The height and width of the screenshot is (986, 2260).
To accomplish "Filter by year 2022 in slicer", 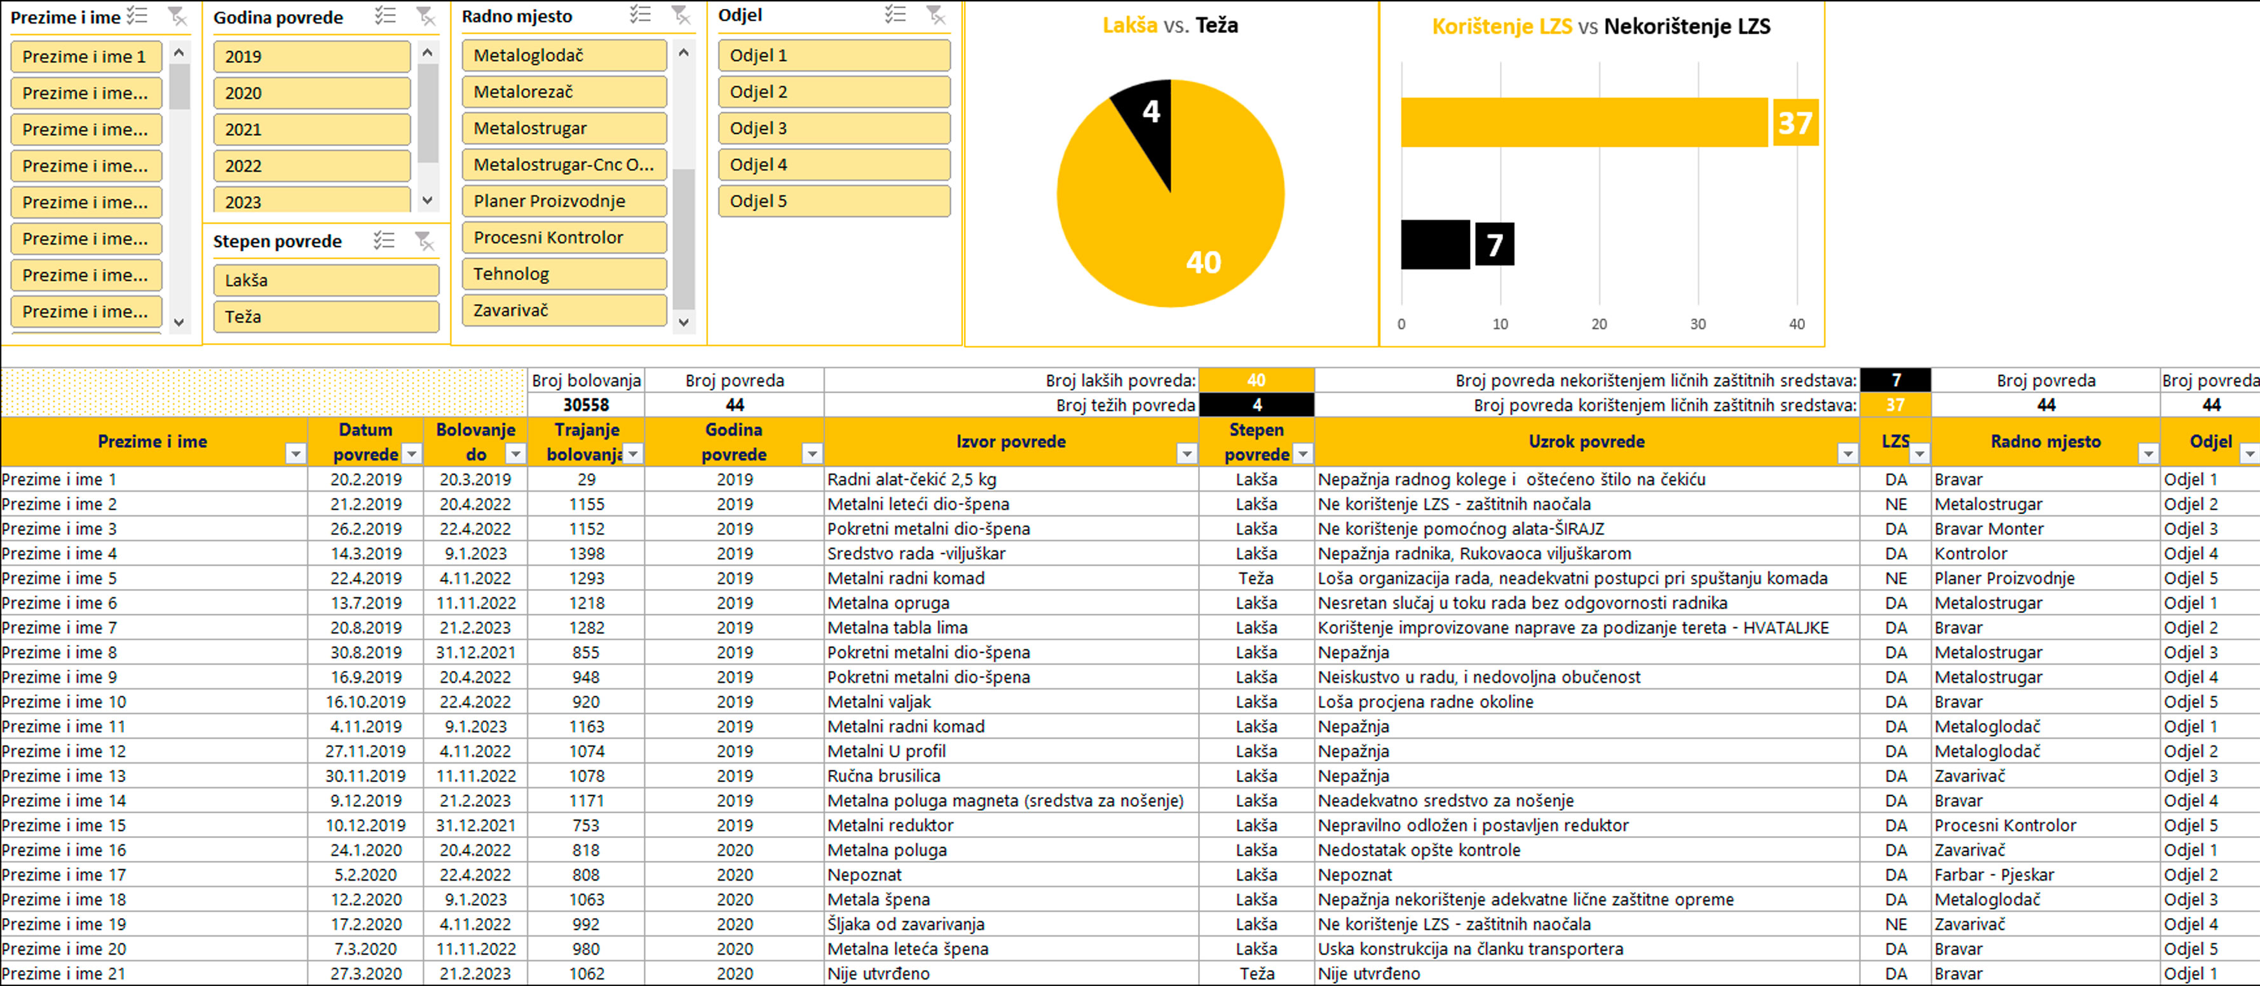I will 311,166.
